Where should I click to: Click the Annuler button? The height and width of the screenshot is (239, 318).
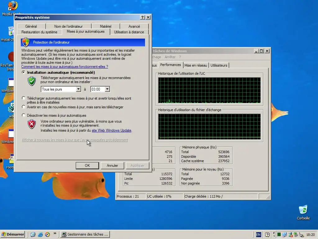[112, 166]
